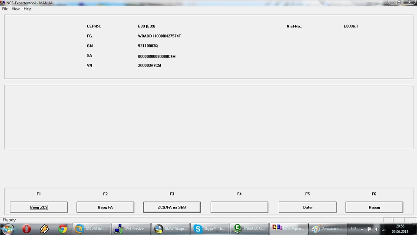Click the F5 label above Datei
This screenshot has width=417, height=235.
pos(308,194)
